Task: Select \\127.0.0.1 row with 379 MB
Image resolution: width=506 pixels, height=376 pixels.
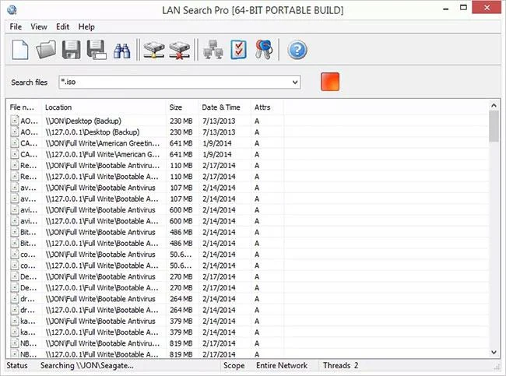Action: coord(248,332)
